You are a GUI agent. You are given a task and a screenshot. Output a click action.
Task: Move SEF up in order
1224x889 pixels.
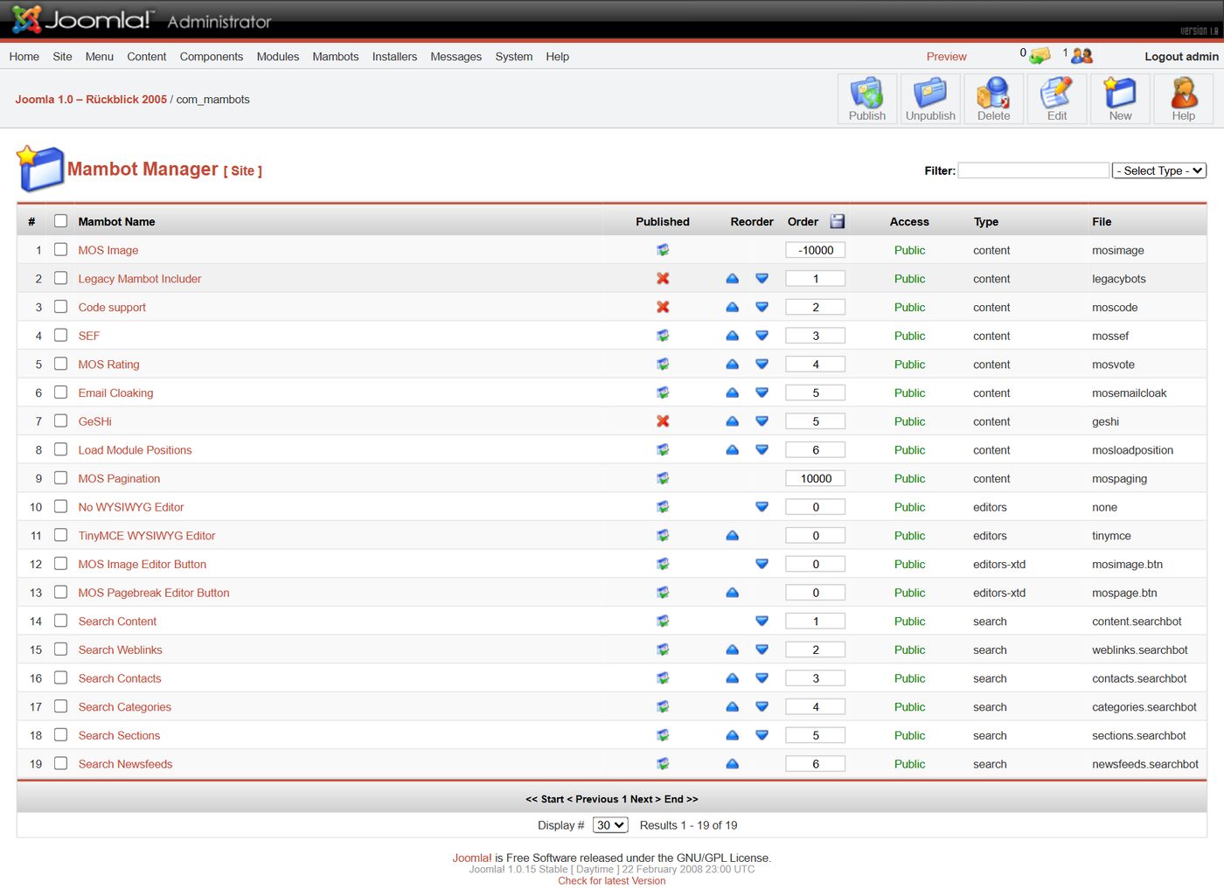[x=733, y=336]
